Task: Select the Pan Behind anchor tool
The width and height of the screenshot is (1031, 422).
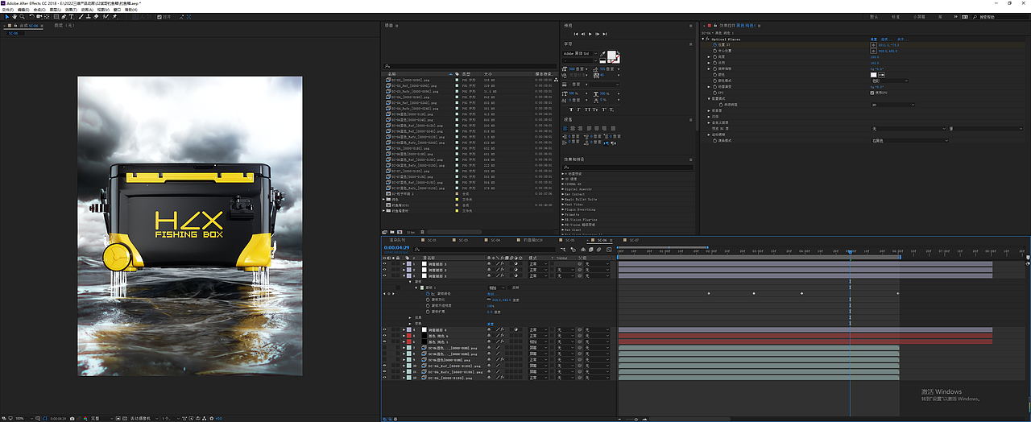Action: (47, 17)
